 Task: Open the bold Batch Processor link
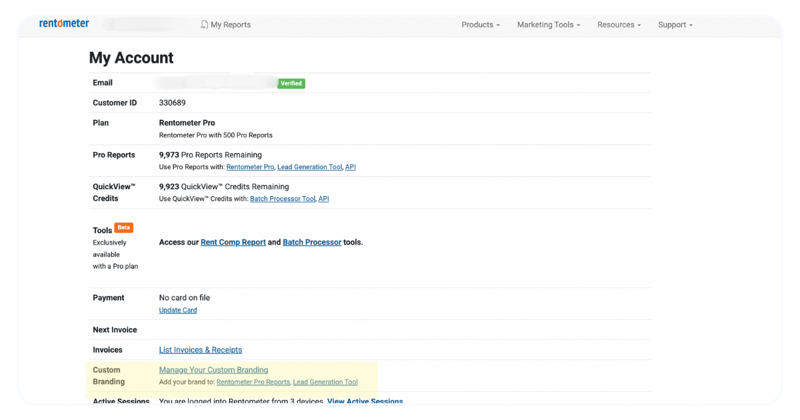(312, 242)
